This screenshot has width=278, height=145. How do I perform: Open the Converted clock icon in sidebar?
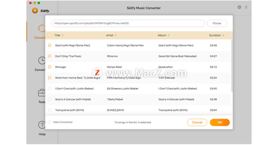pyautogui.click(x=42, y=61)
